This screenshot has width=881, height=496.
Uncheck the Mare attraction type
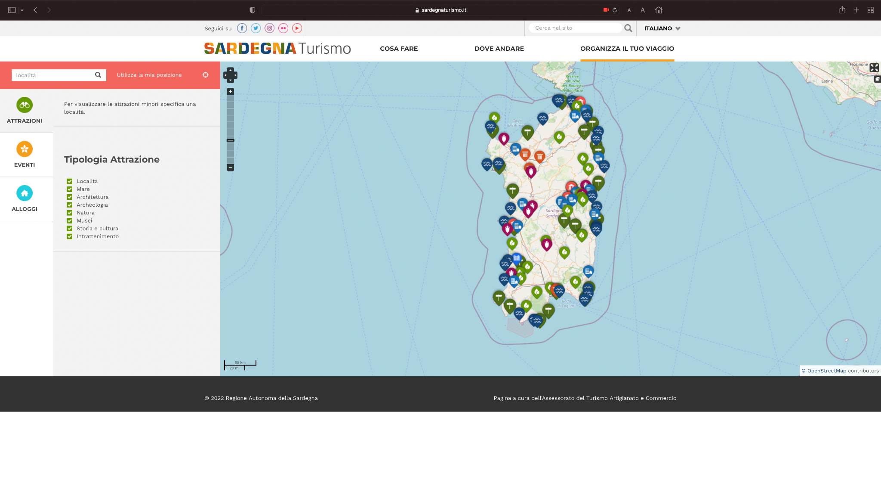pyautogui.click(x=69, y=189)
